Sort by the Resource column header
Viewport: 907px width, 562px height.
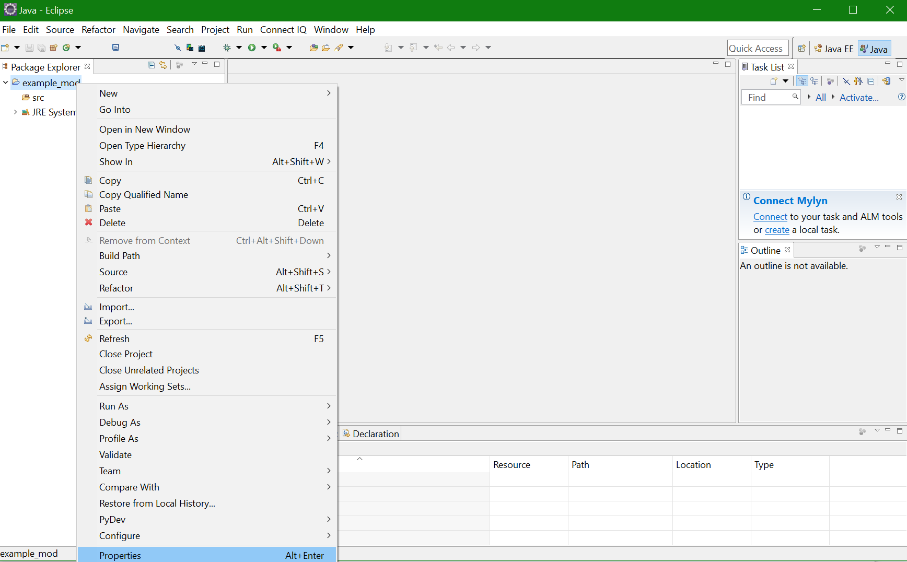point(529,465)
